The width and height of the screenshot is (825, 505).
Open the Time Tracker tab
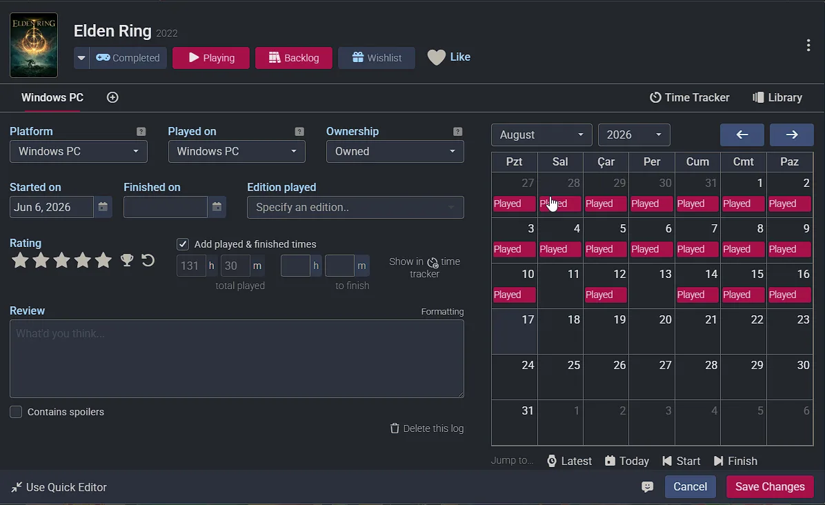click(689, 97)
